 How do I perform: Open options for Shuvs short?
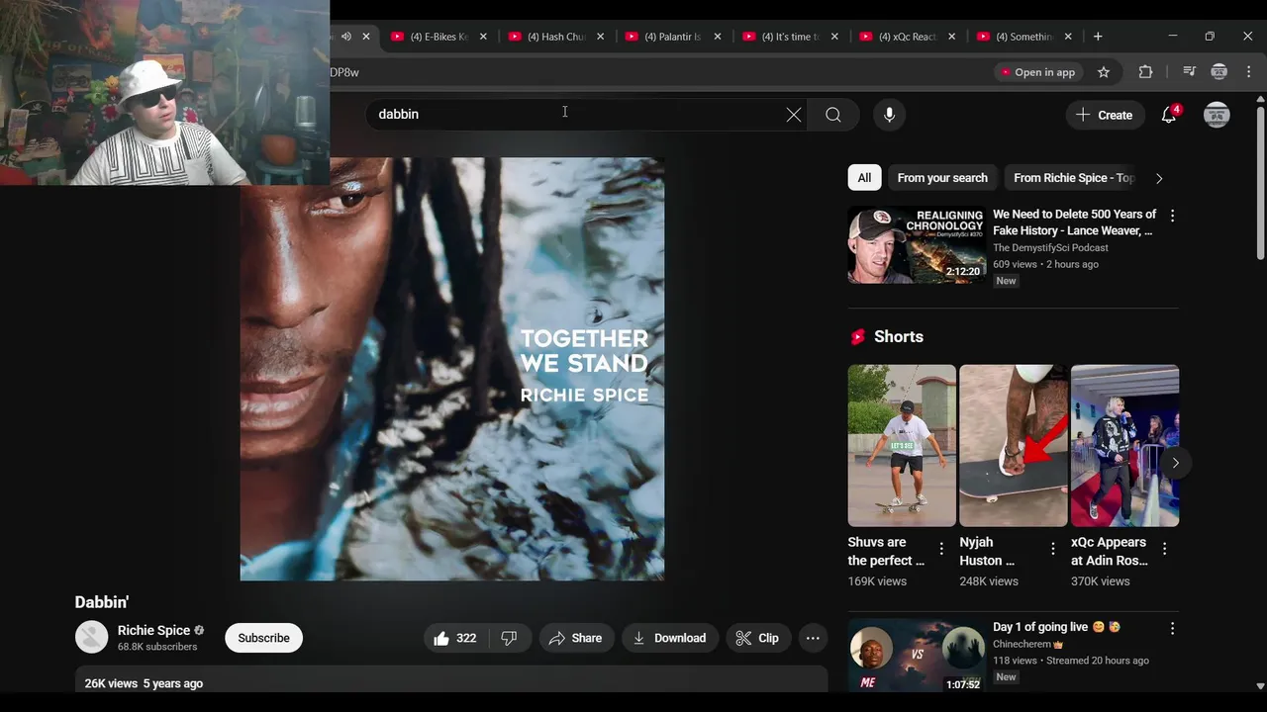tap(941, 549)
